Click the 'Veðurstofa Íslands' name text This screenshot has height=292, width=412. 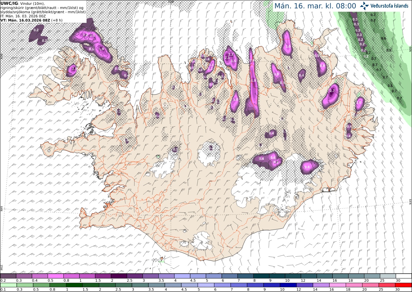click(x=389, y=6)
